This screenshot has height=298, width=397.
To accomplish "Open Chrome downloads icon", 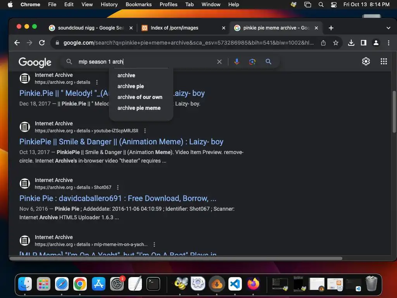I will coord(351,43).
